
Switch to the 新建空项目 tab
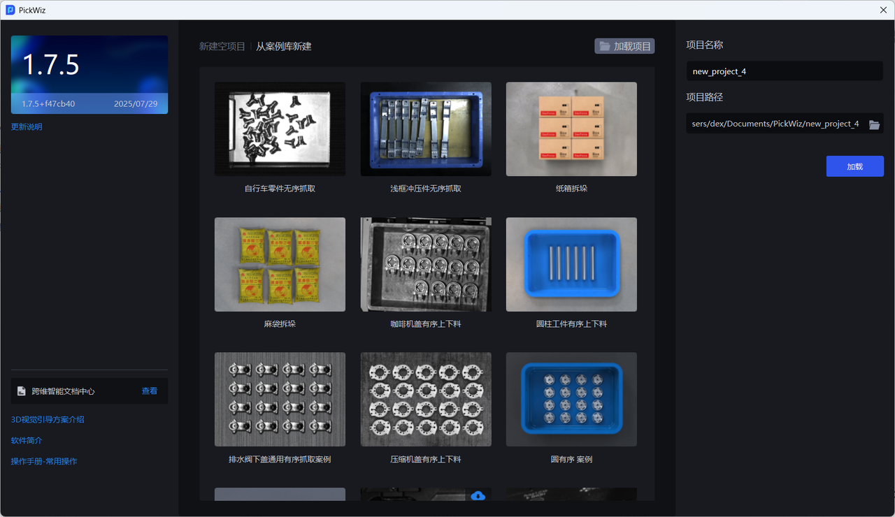click(x=222, y=47)
